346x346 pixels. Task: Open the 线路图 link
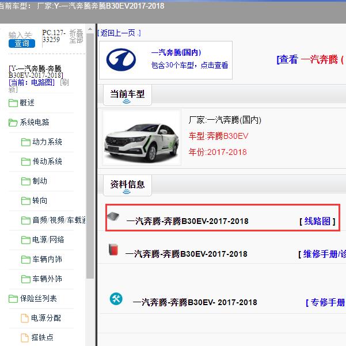[x=317, y=221]
